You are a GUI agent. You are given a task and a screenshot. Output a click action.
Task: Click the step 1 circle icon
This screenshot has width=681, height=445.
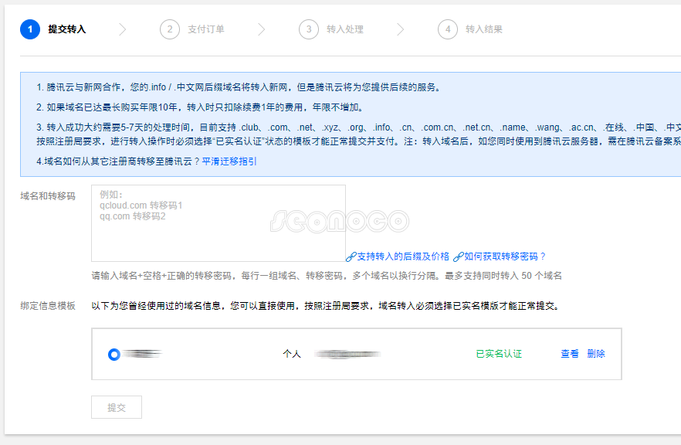coord(30,29)
